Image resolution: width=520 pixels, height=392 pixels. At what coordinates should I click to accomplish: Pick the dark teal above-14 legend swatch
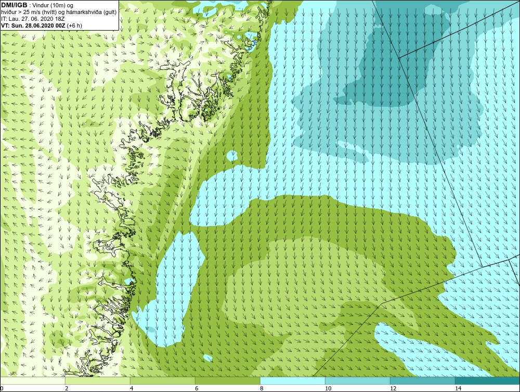(x=488, y=381)
